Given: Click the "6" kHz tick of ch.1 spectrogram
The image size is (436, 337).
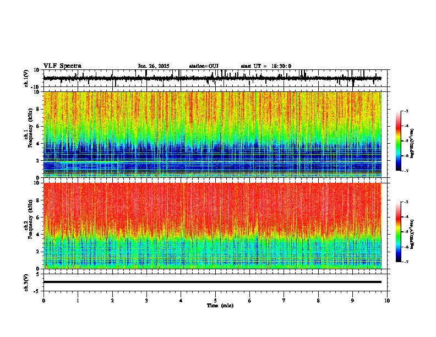Looking at the screenshot, I should tap(39, 126).
